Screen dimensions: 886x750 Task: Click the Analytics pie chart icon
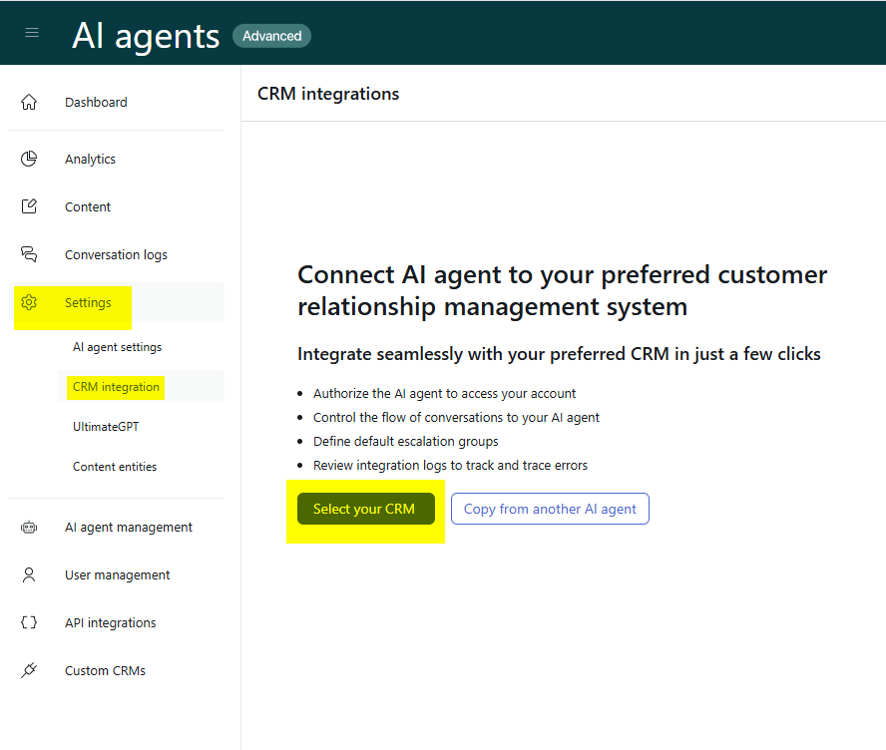click(x=29, y=160)
